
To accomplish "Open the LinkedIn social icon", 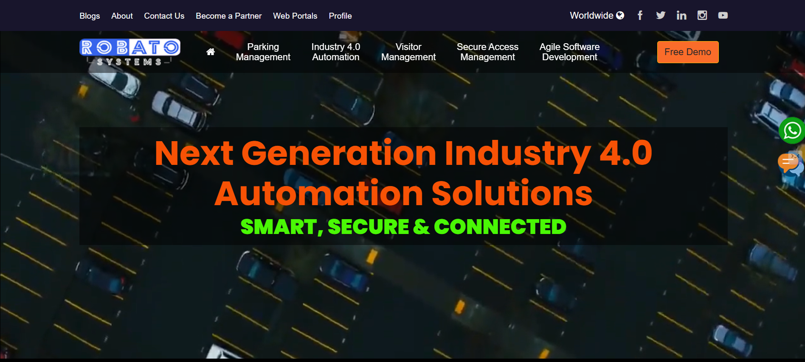I will (681, 16).
